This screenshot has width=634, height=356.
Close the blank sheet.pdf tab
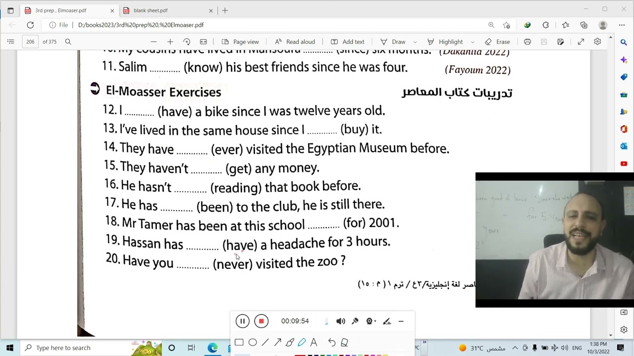pyautogui.click(x=211, y=10)
